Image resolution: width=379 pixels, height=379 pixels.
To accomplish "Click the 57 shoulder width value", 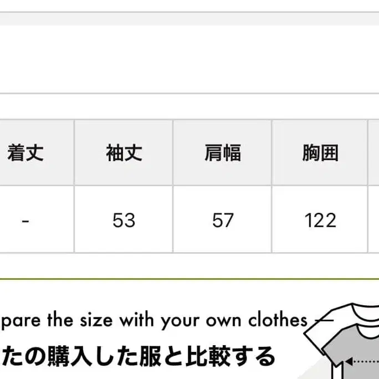I will click(222, 220).
